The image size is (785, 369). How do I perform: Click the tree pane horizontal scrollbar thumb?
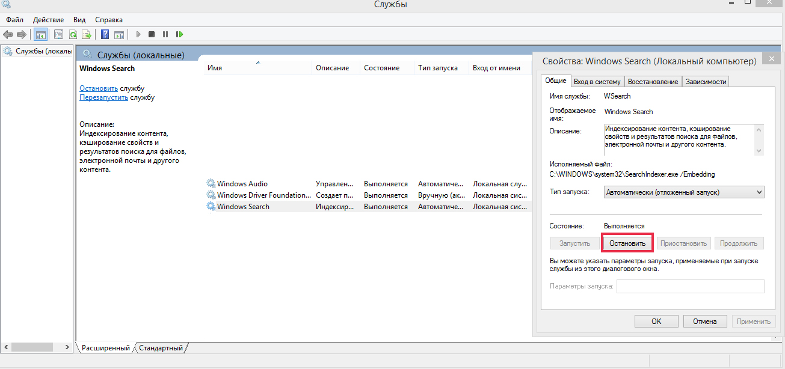32,347
